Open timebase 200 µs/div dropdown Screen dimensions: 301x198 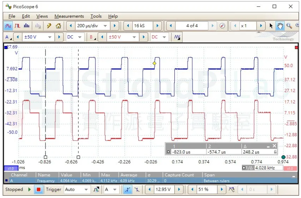pyautogui.click(x=105, y=25)
